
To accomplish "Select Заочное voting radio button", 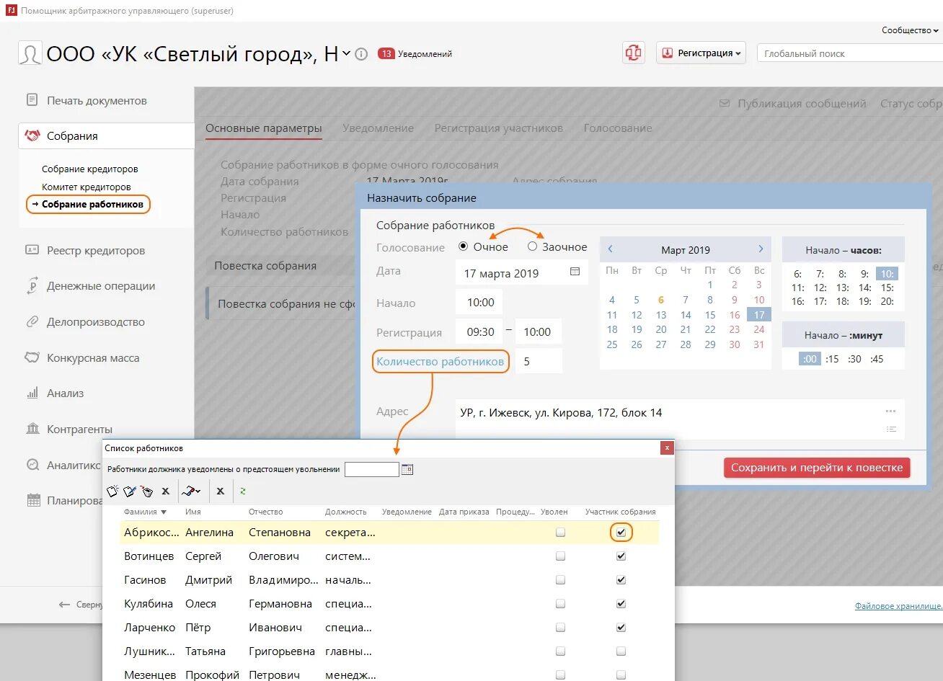I will [x=532, y=246].
